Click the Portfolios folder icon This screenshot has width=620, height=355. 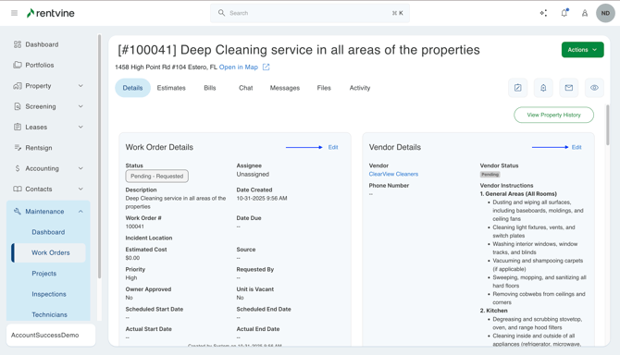pyautogui.click(x=17, y=65)
